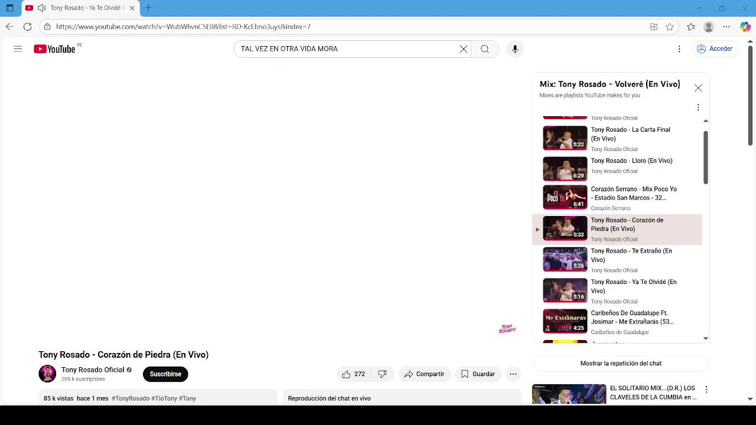The image size is (756, 425).
Task: Select the Tony Rosado - Ya Te Olvidé tab
Action: [80, 8]
